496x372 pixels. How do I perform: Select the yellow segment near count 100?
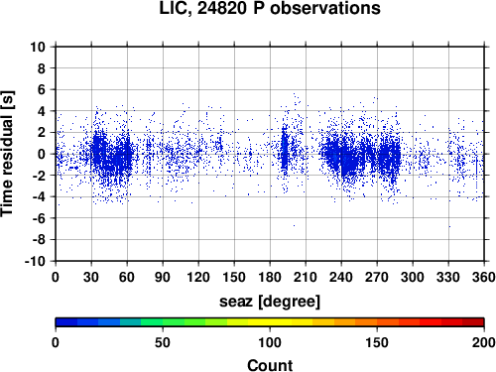coord(270,322)
